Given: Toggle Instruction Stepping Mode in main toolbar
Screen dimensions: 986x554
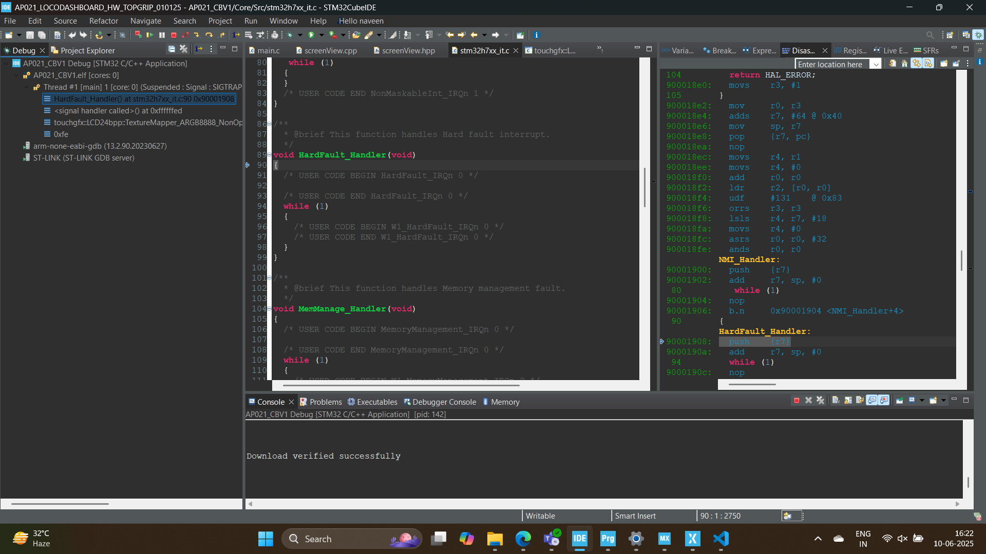Looking at the screenshot, I should (236, 35).
